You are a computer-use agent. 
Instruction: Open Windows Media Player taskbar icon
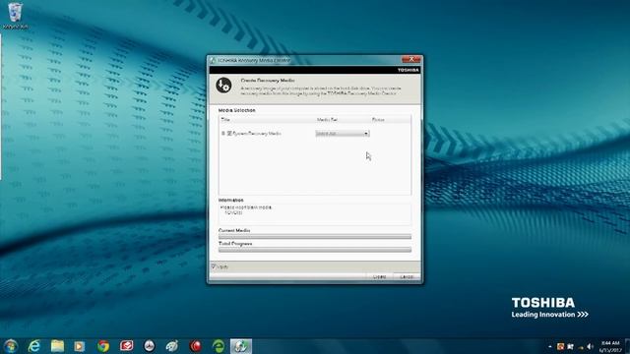(80, 346)
